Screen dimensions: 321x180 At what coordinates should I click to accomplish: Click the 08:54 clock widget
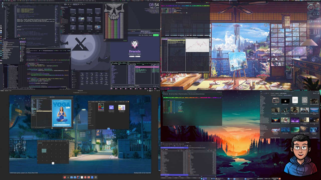point(154,5)
